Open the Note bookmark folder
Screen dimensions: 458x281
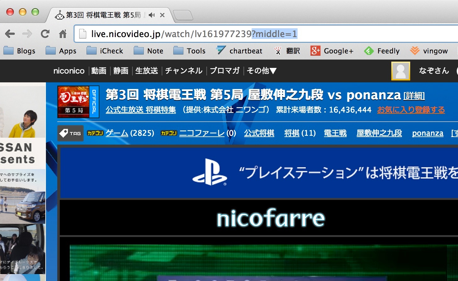pyautogui.click(x=148, y=51)
